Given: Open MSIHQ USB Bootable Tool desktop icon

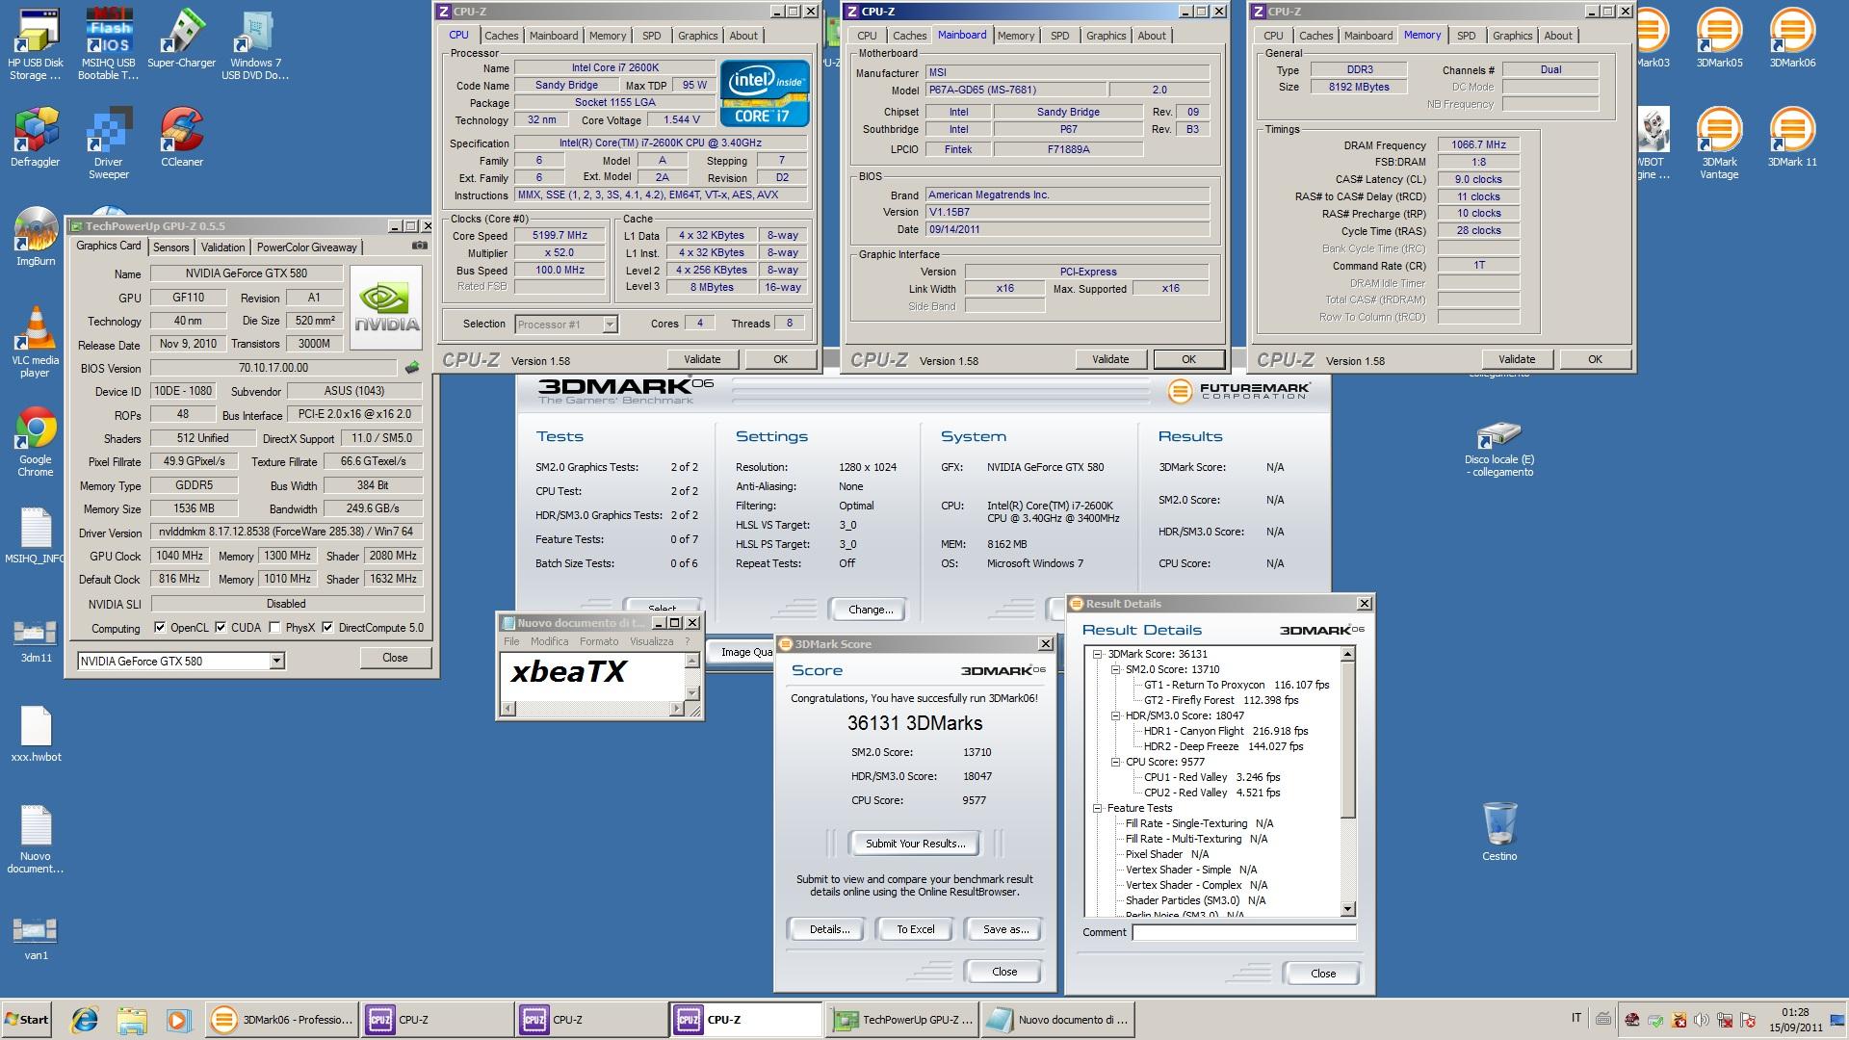Looking at the screenshot, I should click(x=109, y=43).
